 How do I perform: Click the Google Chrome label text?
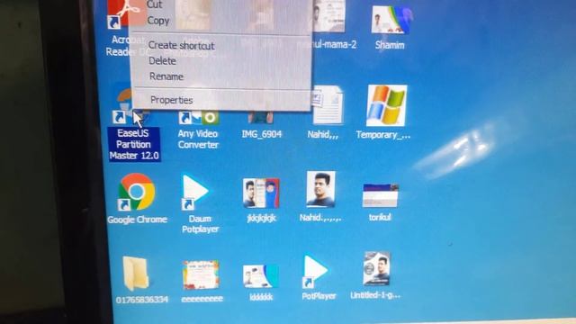(x=137, y=220)
